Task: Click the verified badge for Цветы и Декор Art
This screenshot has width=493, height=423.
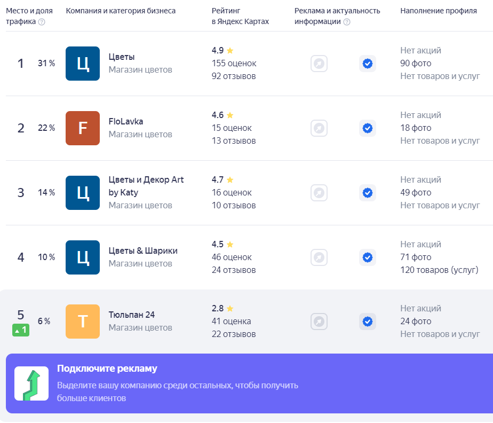Action: [x=368, y=193]
